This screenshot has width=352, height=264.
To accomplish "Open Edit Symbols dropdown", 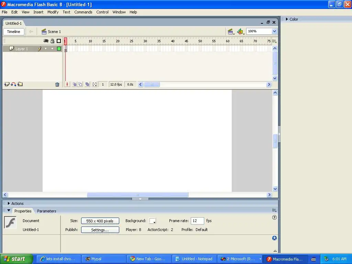I will (x=241, y=32).
